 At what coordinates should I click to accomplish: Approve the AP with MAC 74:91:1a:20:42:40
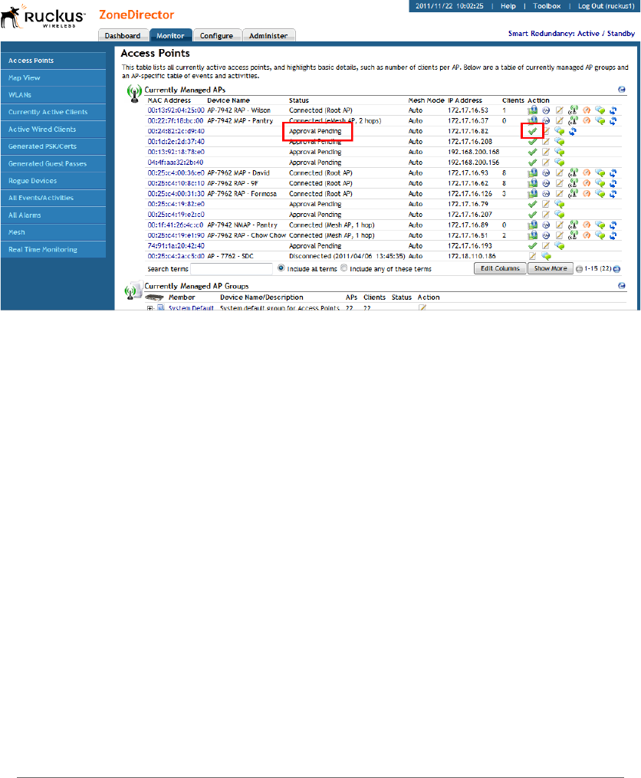click(x=532, y=245)
